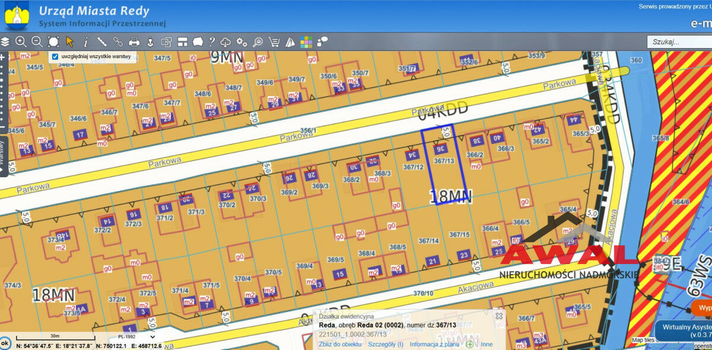
Task: Click 'Informacja z planu' link
Action: (x=434, y=344)
